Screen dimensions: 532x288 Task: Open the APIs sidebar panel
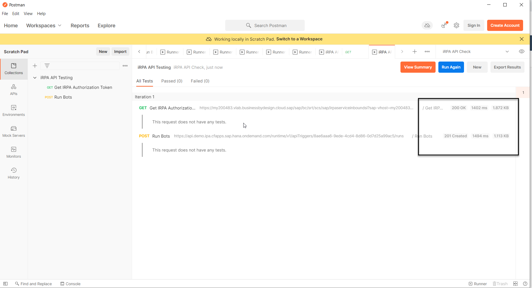click(14, 90)
